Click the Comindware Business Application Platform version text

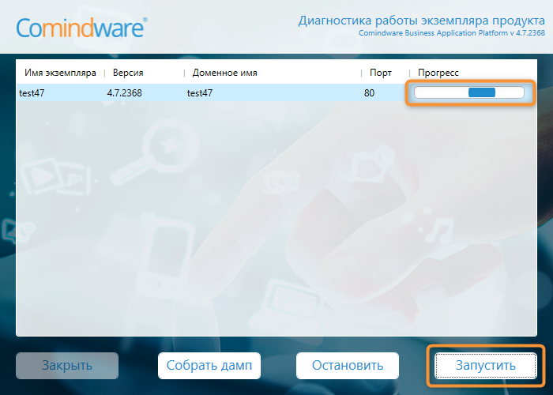(x=452, y=33)
